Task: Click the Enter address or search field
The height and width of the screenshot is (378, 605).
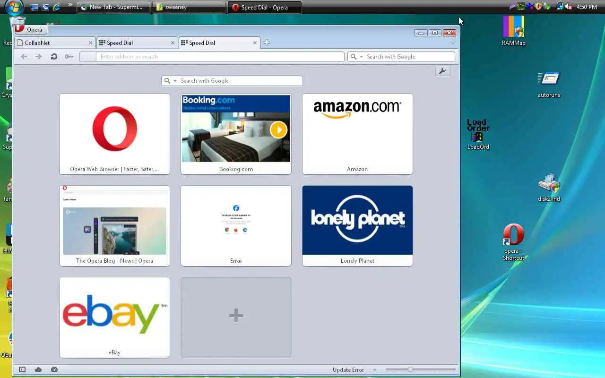Action: click(220, 57)
